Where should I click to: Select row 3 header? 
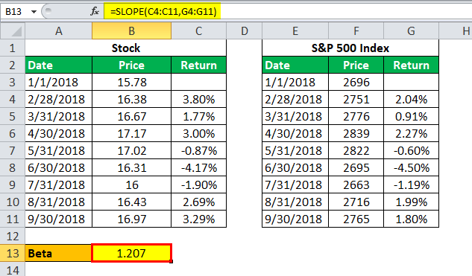point(13,82)
